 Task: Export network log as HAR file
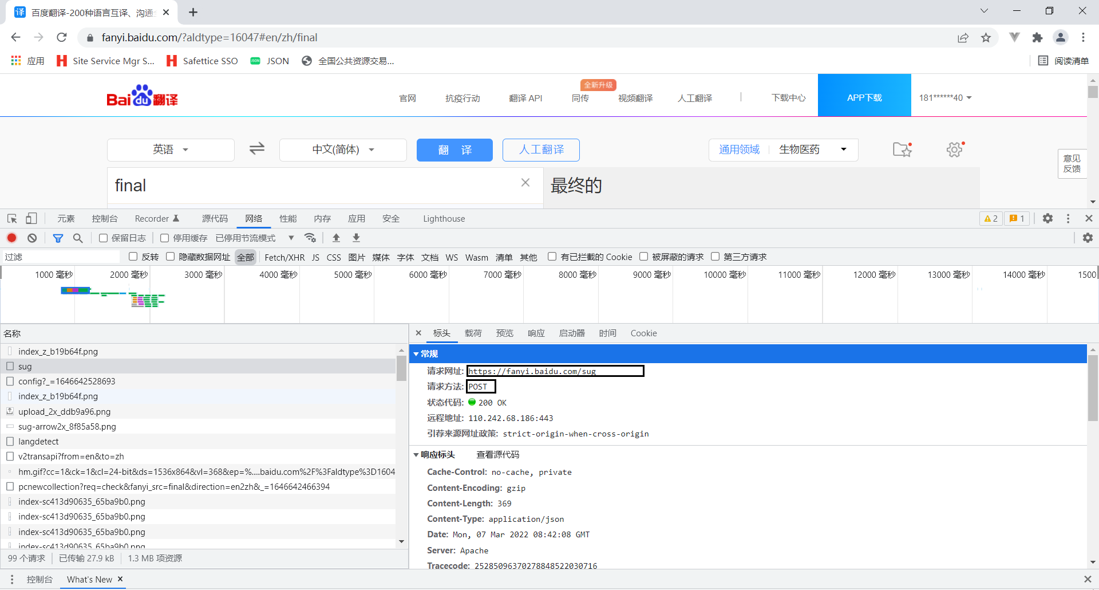click(x=356, y=238)
